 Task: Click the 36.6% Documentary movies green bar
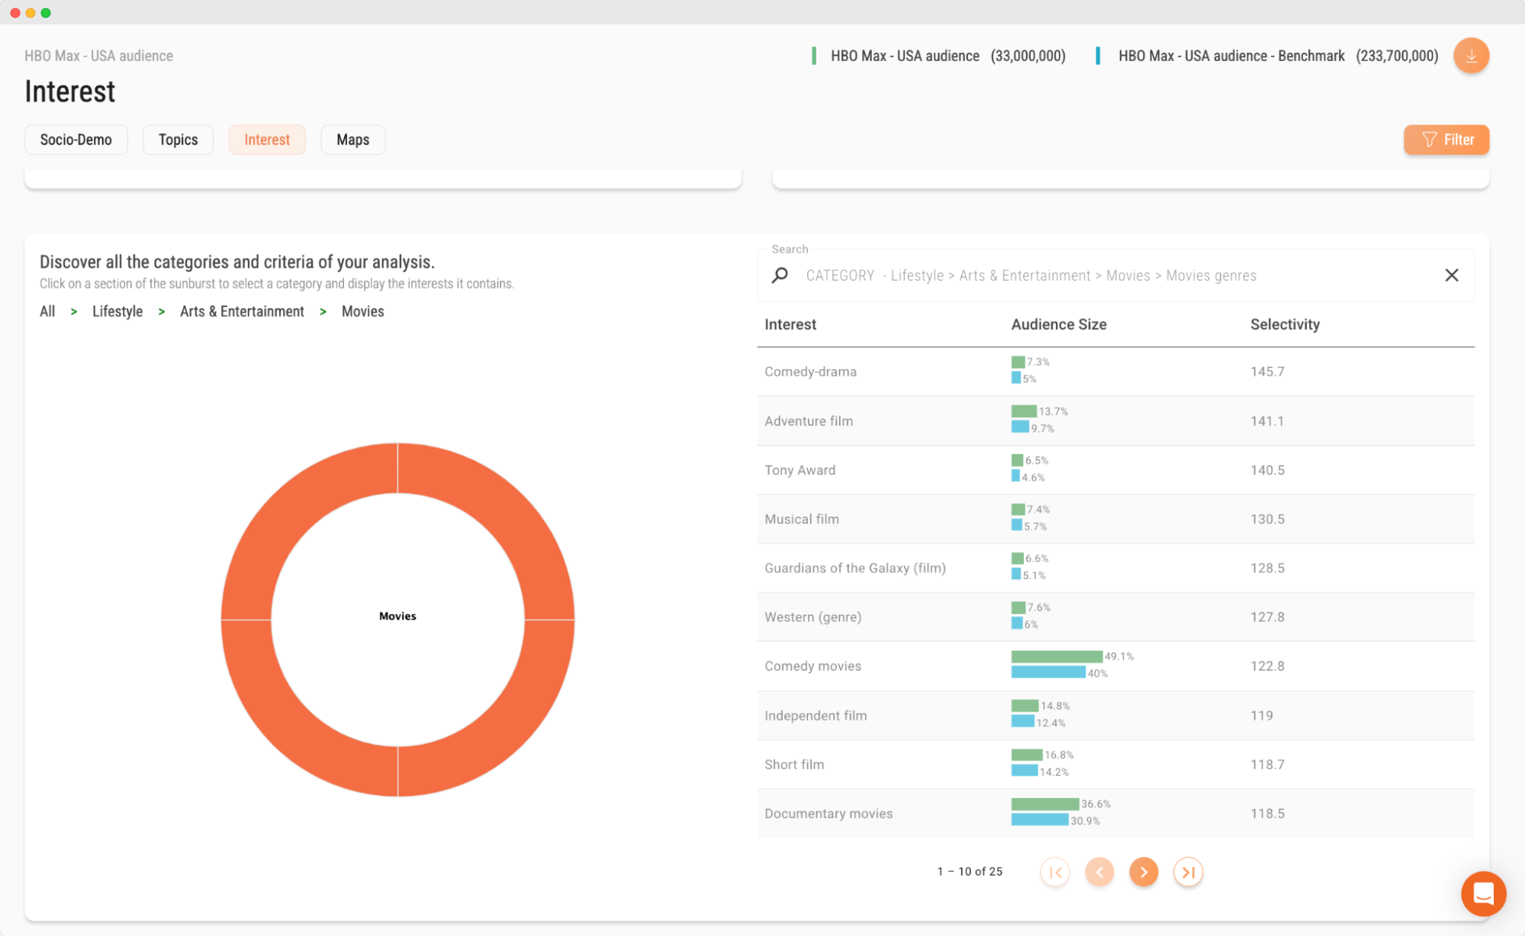pos(1045,804)
